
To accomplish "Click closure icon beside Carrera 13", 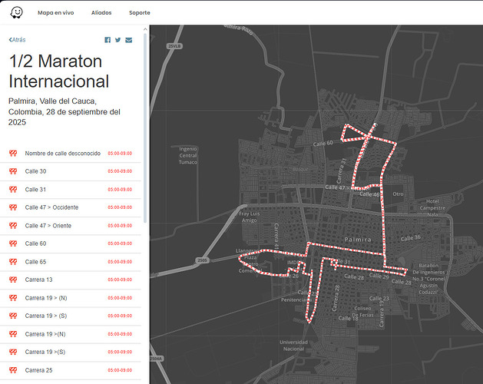I will [13, 280].
